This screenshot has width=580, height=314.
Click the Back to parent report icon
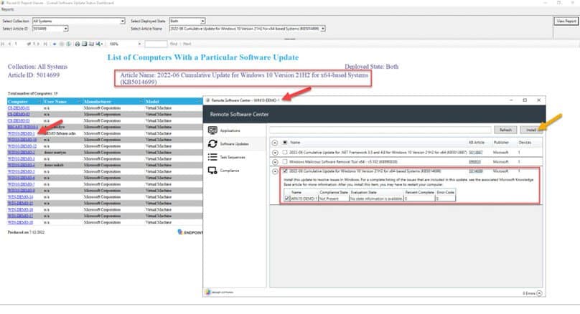coord(55,44)
